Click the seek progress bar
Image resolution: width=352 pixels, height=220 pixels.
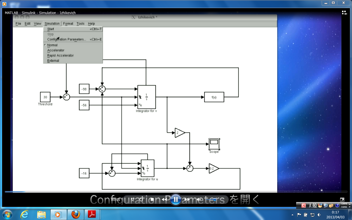pos(137,192)
